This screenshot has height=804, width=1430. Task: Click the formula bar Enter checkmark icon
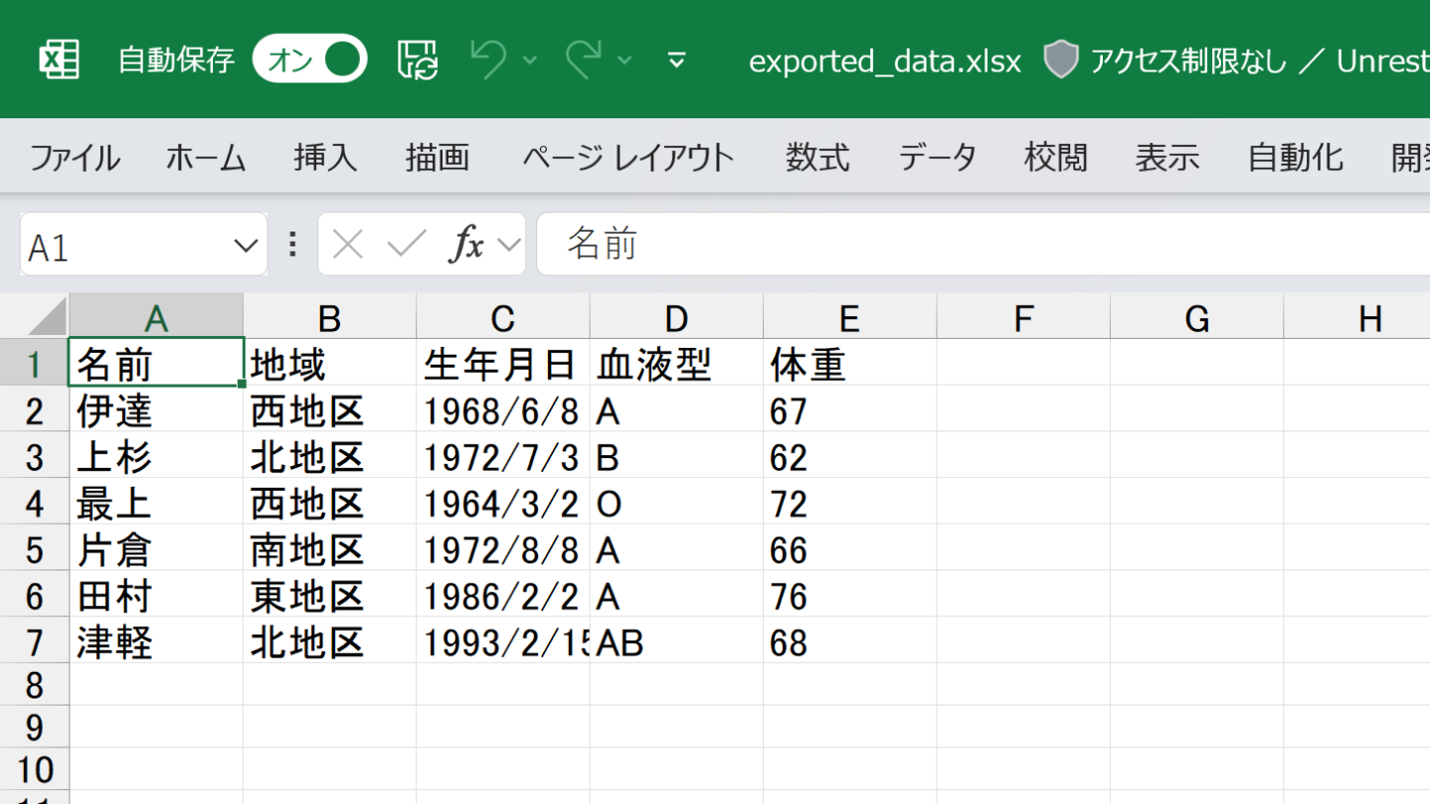click(x=406, y=243)
